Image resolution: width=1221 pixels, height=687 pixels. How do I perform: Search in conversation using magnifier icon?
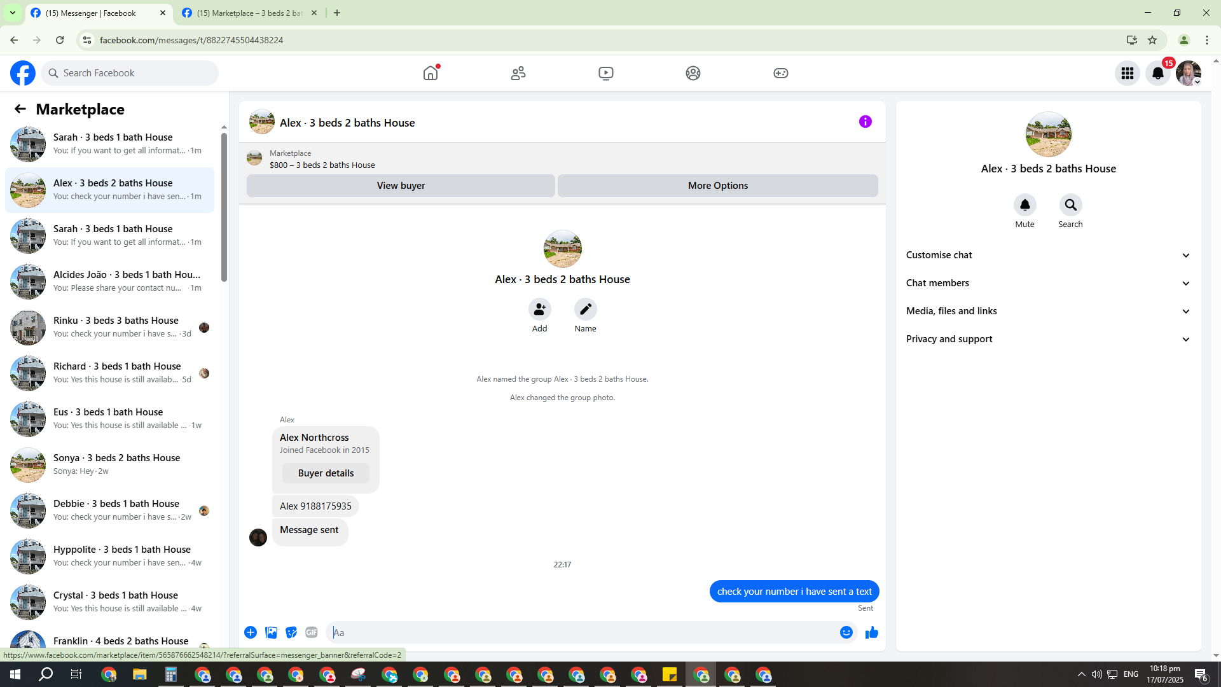[1071, 205]
